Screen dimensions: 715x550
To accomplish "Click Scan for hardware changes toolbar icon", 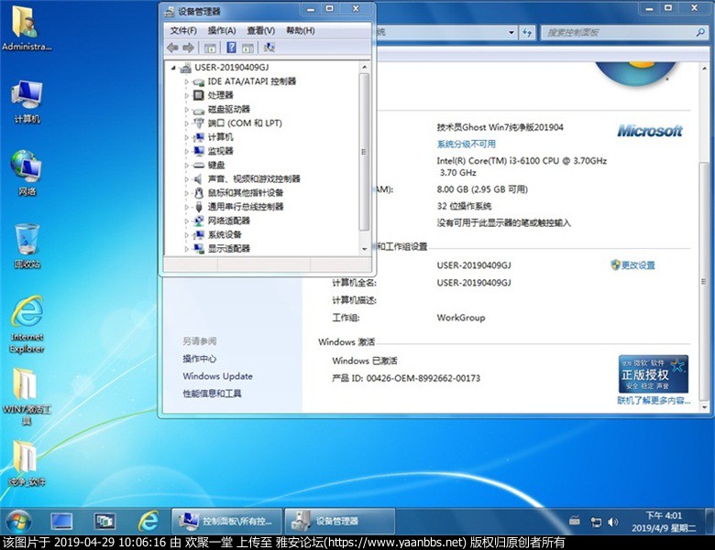I will [269, 48].
